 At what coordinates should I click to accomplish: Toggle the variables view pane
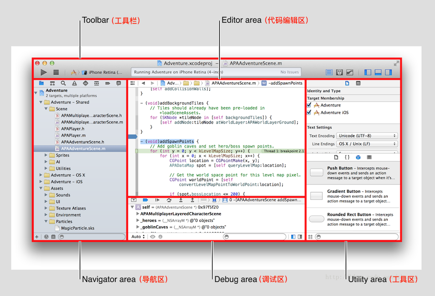click(293, 237)
